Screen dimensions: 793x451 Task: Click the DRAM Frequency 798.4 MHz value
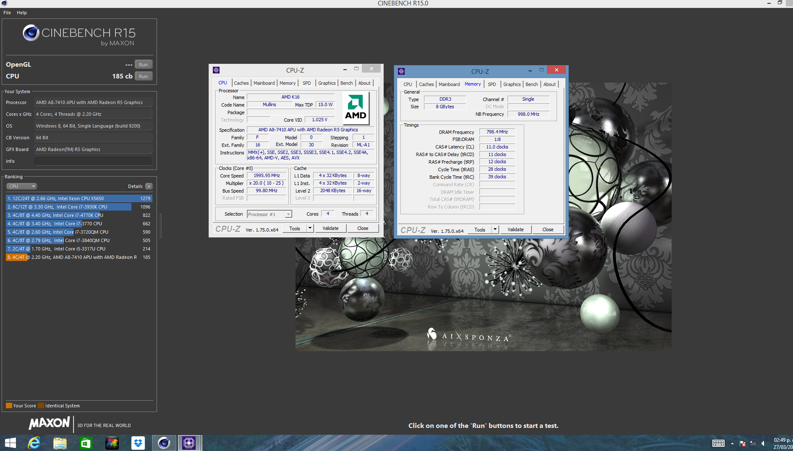pos(497,132)
